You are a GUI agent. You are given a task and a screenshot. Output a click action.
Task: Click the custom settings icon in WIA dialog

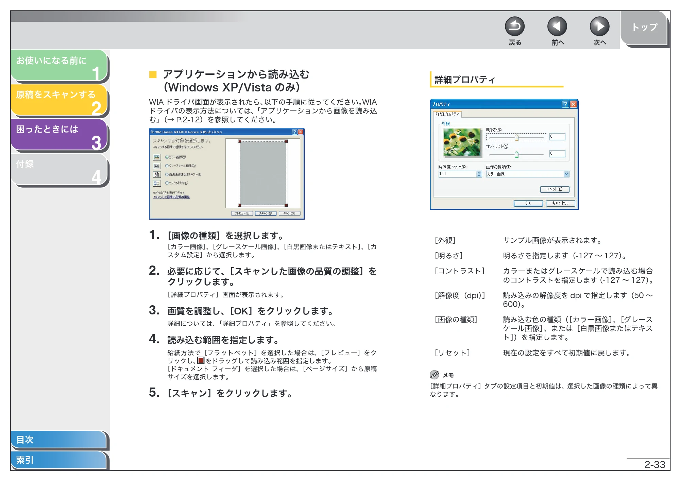(x=157, y=183)
